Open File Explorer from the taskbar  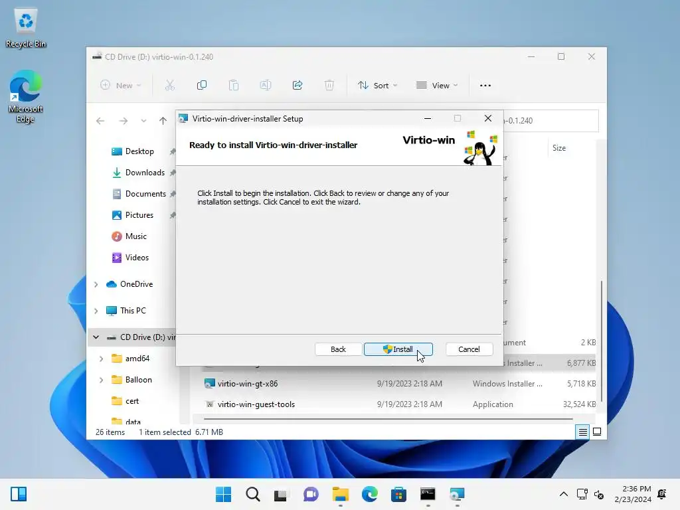341,494
